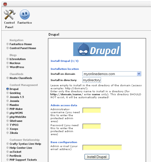Open the plain Joomla entry
This screenshot has width=151, height=162.
(14, 101)
